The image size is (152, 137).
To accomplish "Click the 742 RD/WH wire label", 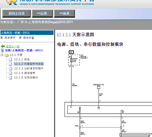I will pos(75,85).
